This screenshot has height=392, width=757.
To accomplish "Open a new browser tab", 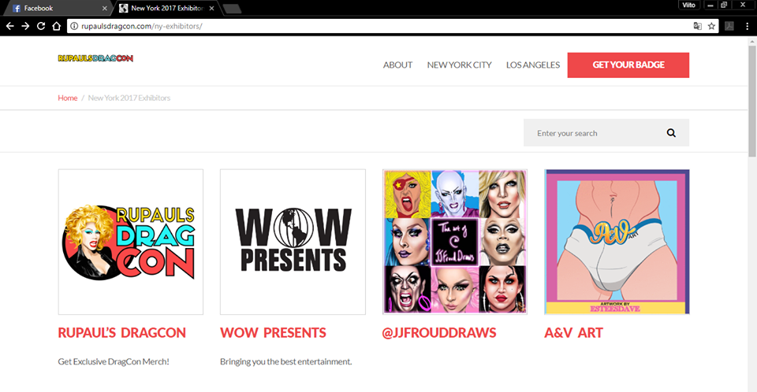I will point(232,9).
